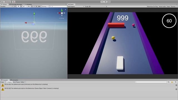The width and height of the screenshot is (178, 100).
Task: Click the console search field
Action: click(x=151, y=82)
